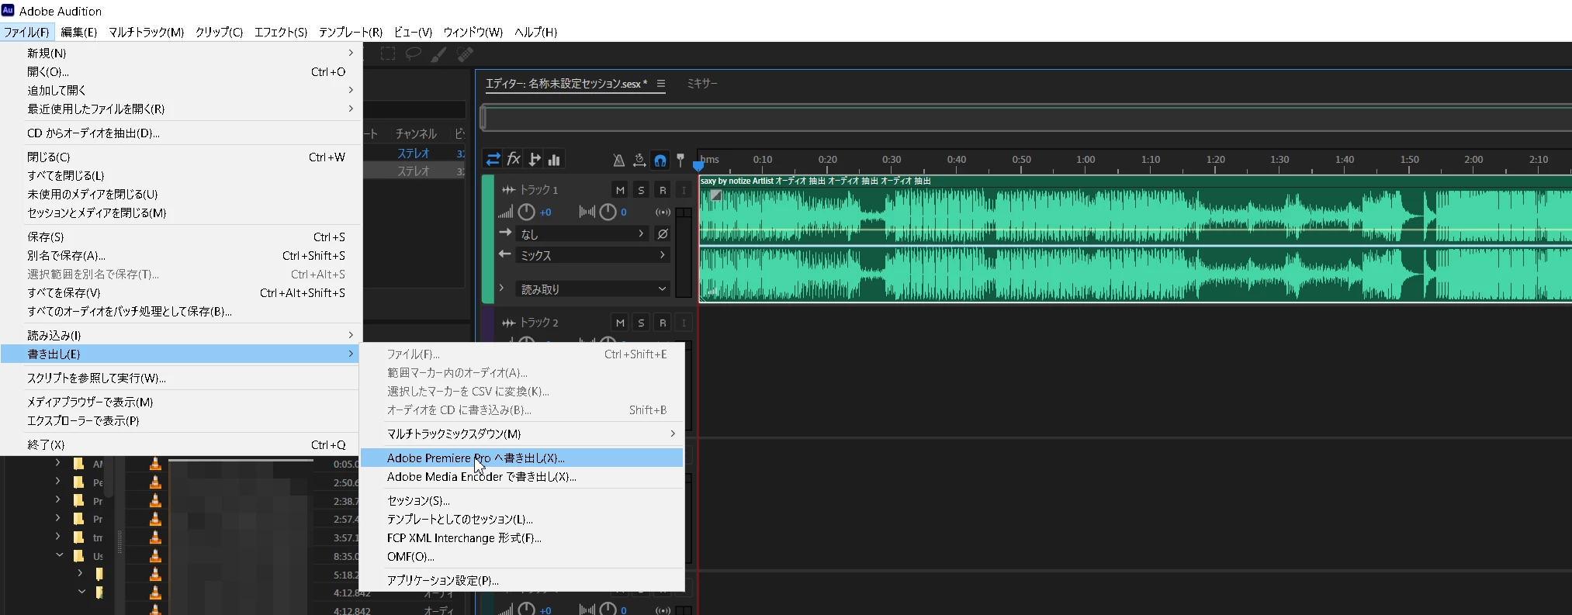This screenshot has width=1572, height=615.
Task: Choose Adobe Premiere Pro へ書き出し
Action: [x=522, y=458]
